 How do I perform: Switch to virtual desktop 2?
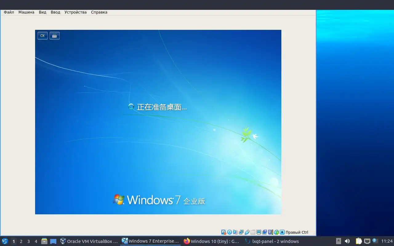21,241
